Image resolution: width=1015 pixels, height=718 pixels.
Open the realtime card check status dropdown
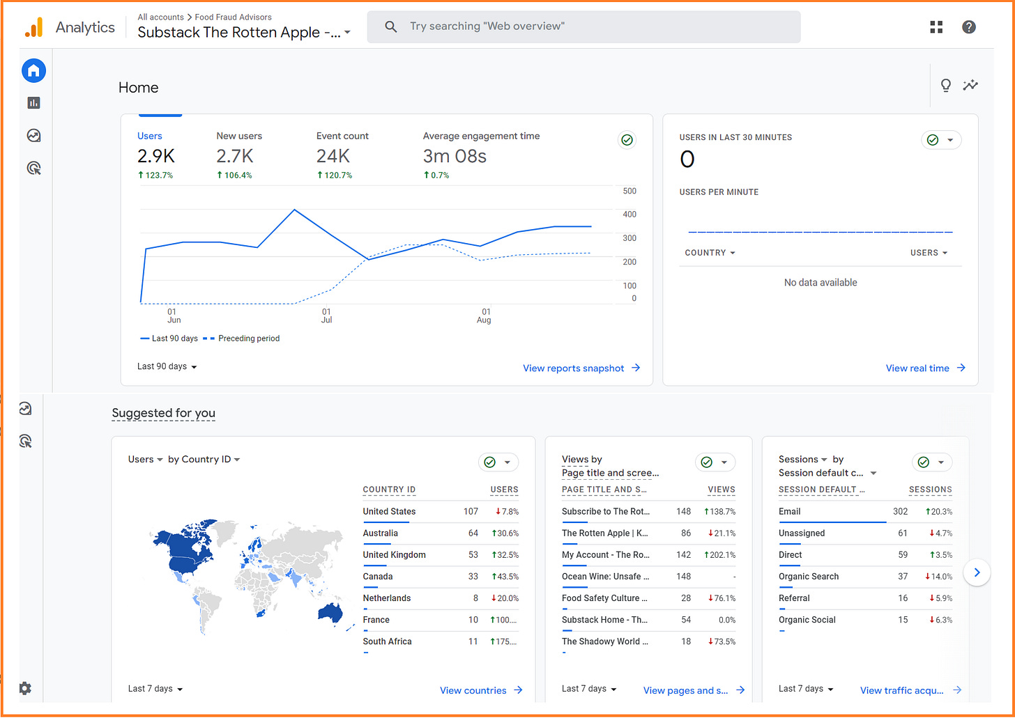tap(941, 140)
